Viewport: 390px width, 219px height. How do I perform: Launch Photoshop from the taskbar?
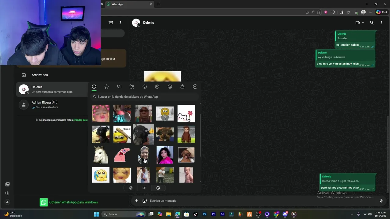[204, 214]
